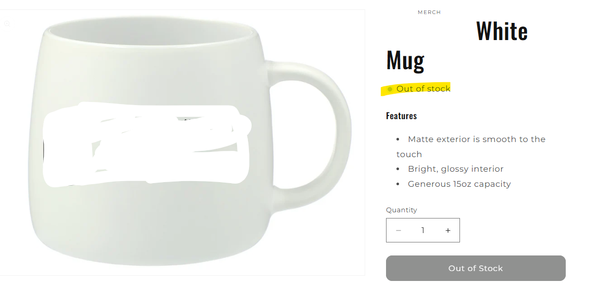Click the white scribbled-out logo on mug
Screen dimensions: 597x295
coord(146,145)
